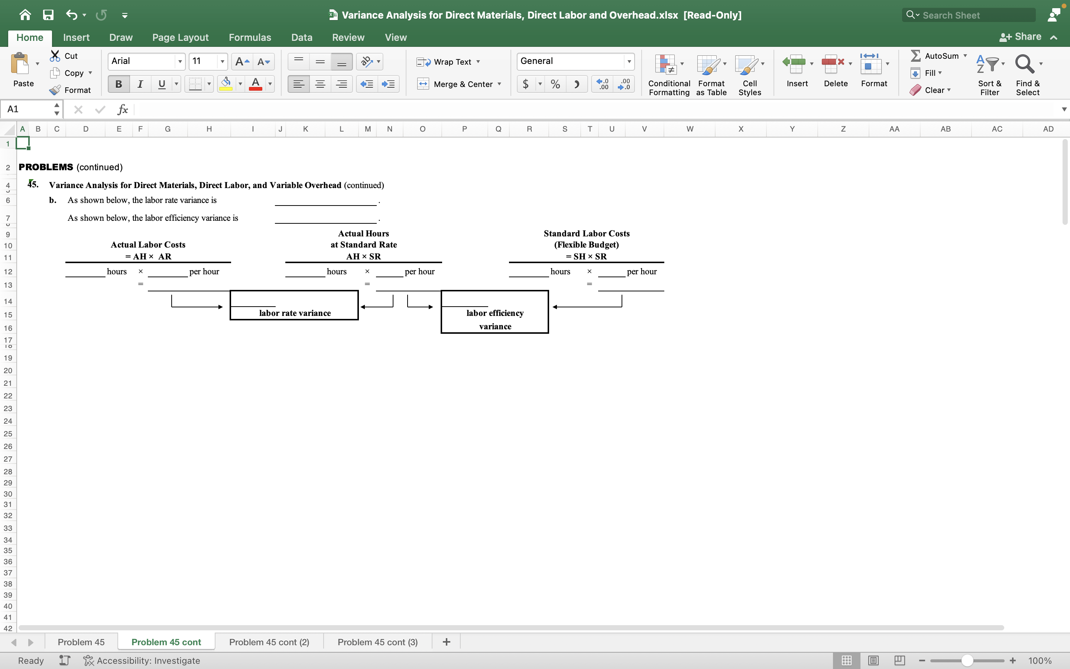Save the workbook with the disk icon
1070x669 pixels.
[x=48, y=15]
